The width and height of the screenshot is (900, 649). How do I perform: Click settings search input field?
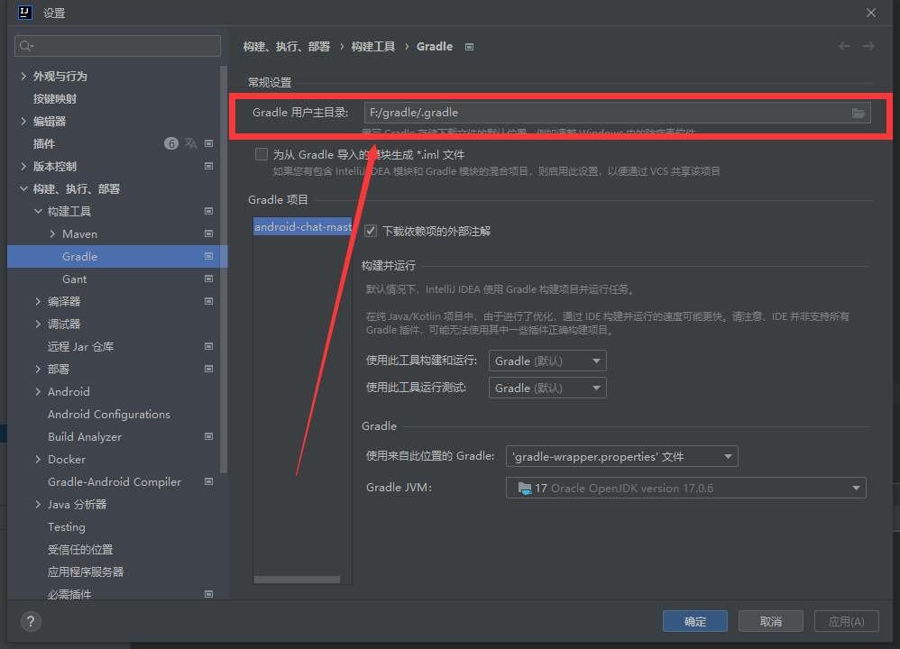pyautogui.click(x=117, y=46)
